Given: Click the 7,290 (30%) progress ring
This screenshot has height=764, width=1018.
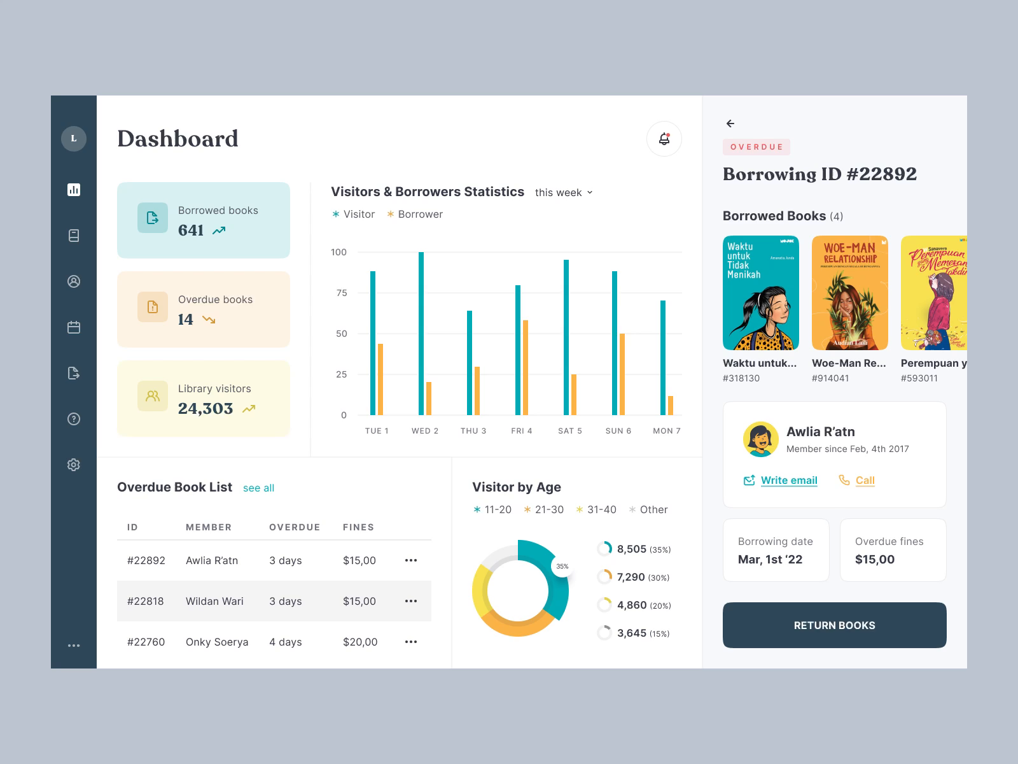Looking at the screenshot, I should click(604, 577).
